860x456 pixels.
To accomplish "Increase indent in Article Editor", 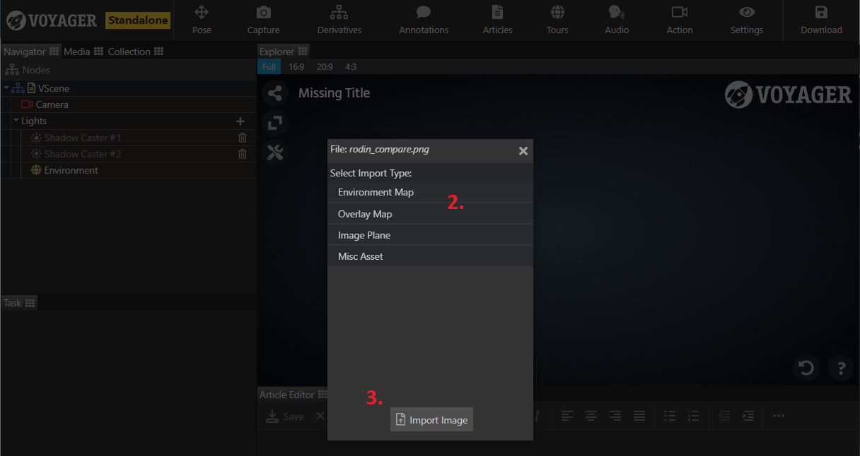I will (748, 416).
